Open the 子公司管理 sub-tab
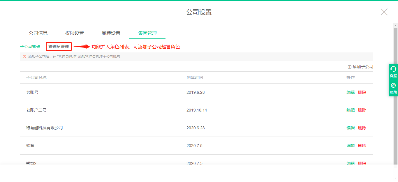The image size is (398, 182). (x=30, y=47)
